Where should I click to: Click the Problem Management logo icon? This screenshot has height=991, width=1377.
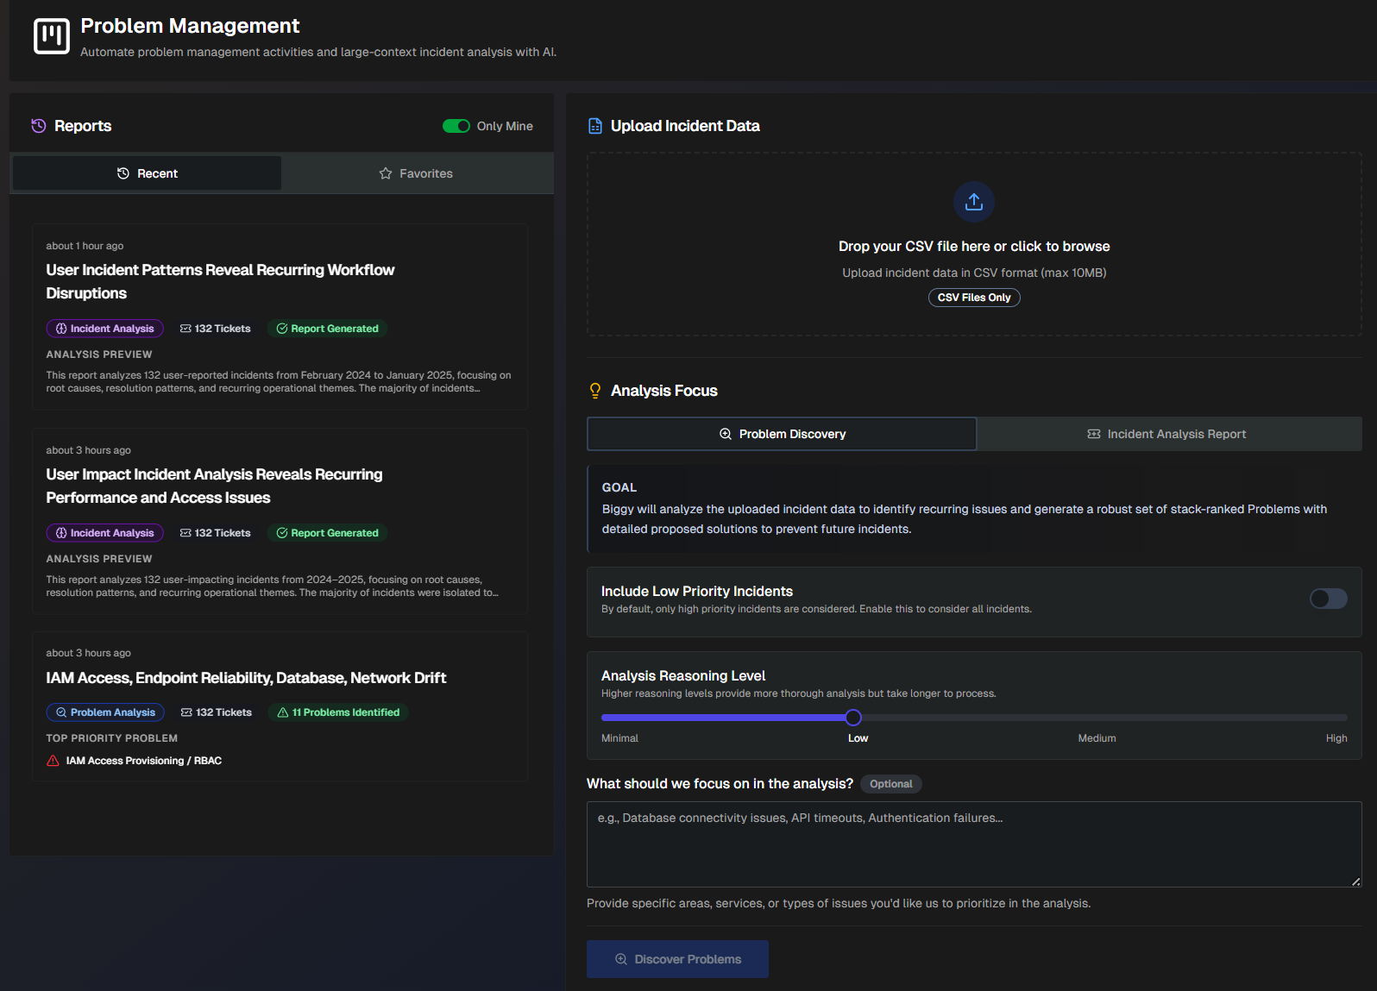(x=51, y=36)
